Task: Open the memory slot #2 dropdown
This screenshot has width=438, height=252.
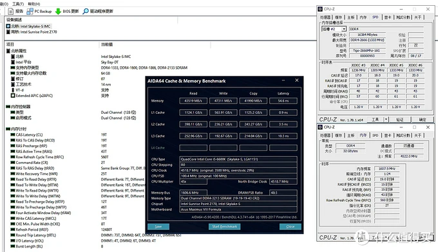Action: (x=334, y=29)
